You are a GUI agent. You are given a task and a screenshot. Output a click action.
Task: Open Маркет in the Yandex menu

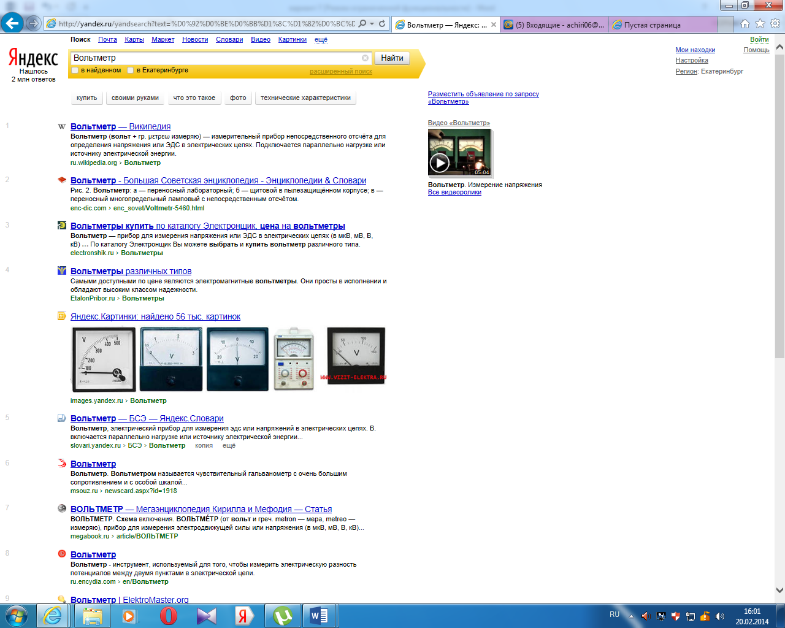point(163,39)
